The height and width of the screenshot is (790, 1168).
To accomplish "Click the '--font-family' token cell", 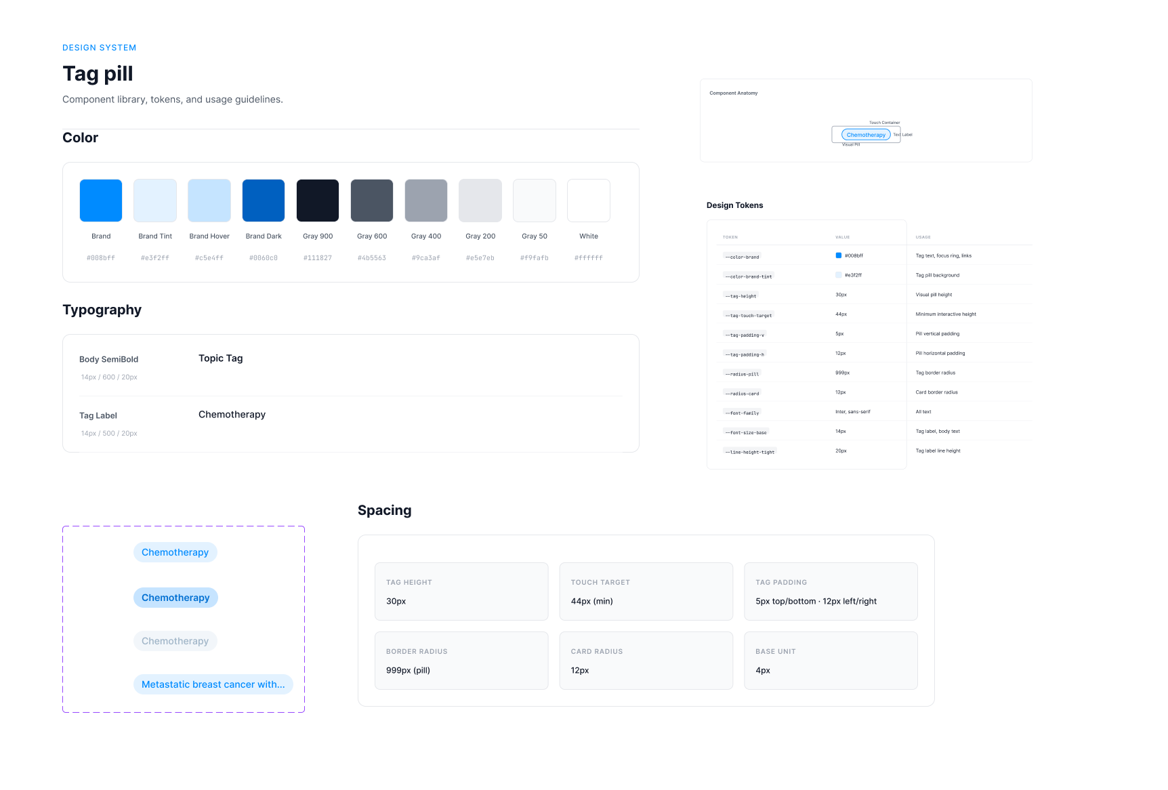I will click(x=743, y=413).
